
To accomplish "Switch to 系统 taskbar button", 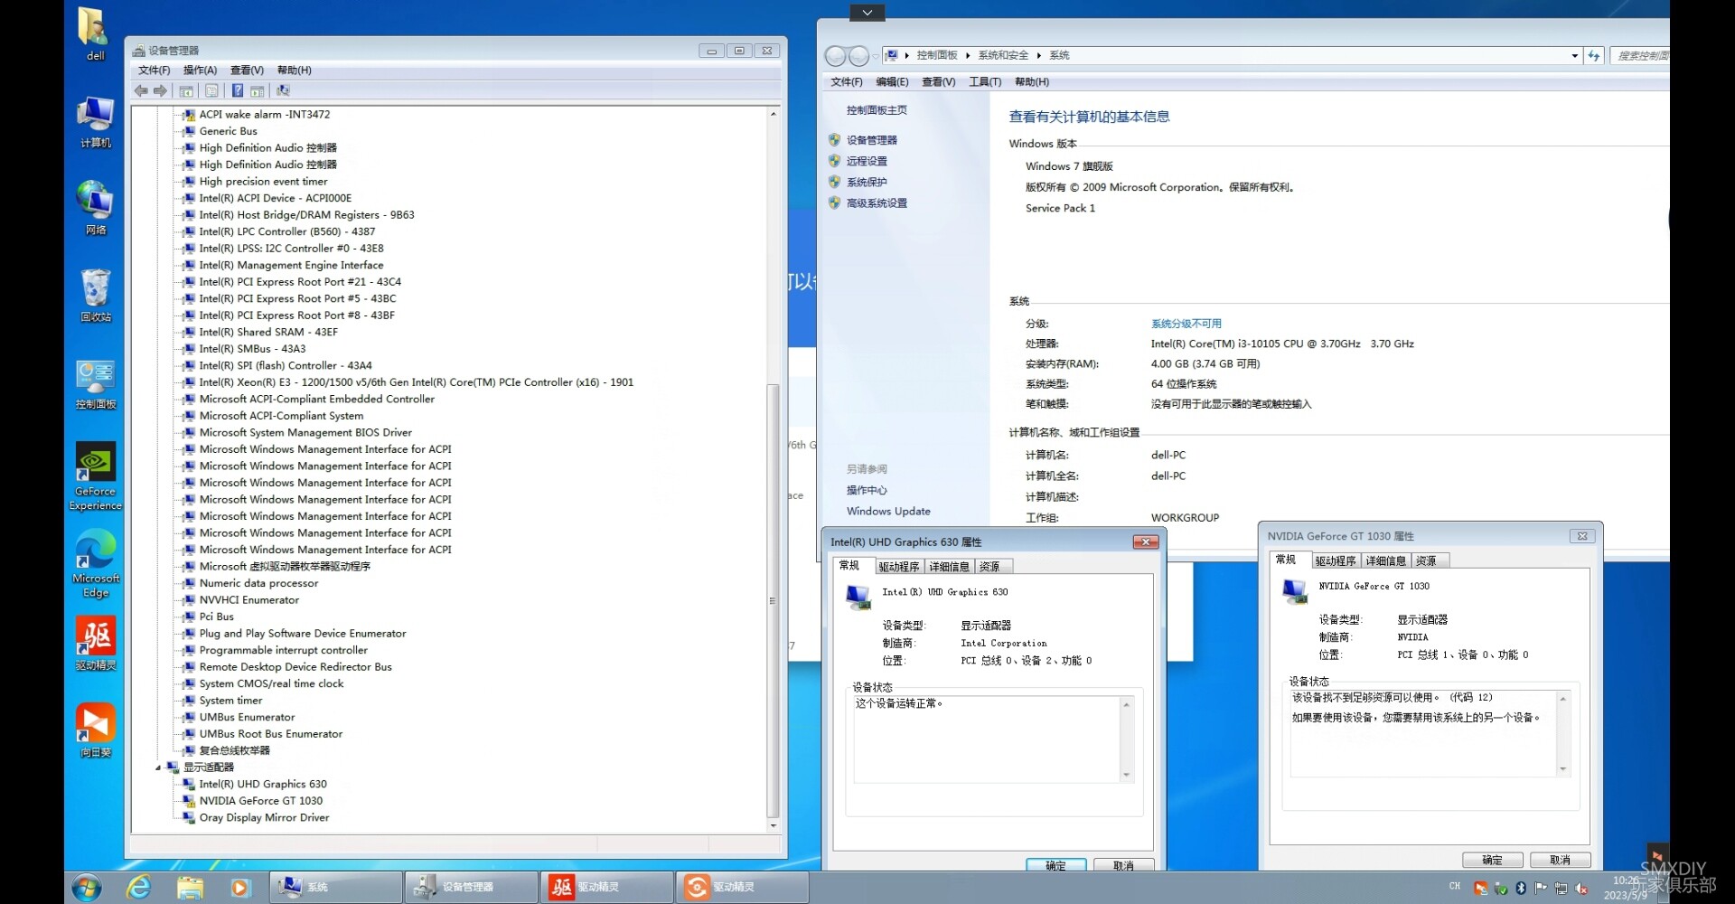I will (335, 887).
